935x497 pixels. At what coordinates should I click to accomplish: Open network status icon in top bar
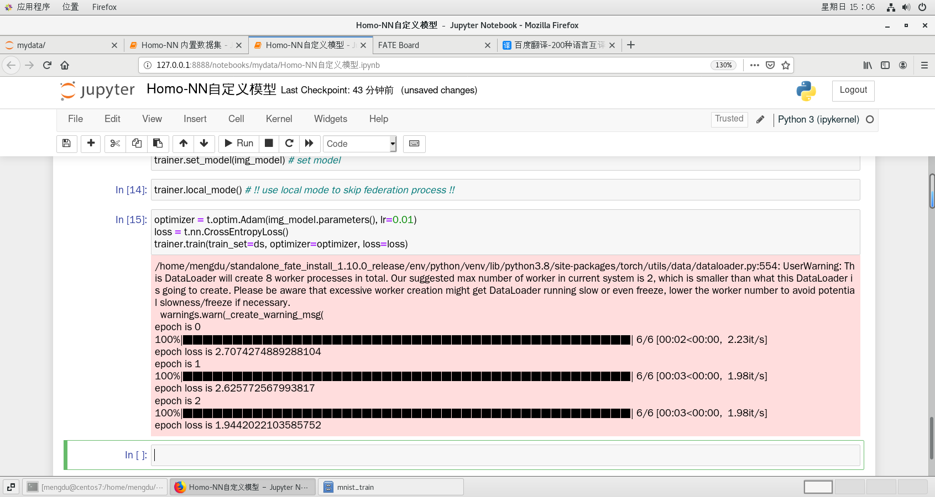(891, 7)
